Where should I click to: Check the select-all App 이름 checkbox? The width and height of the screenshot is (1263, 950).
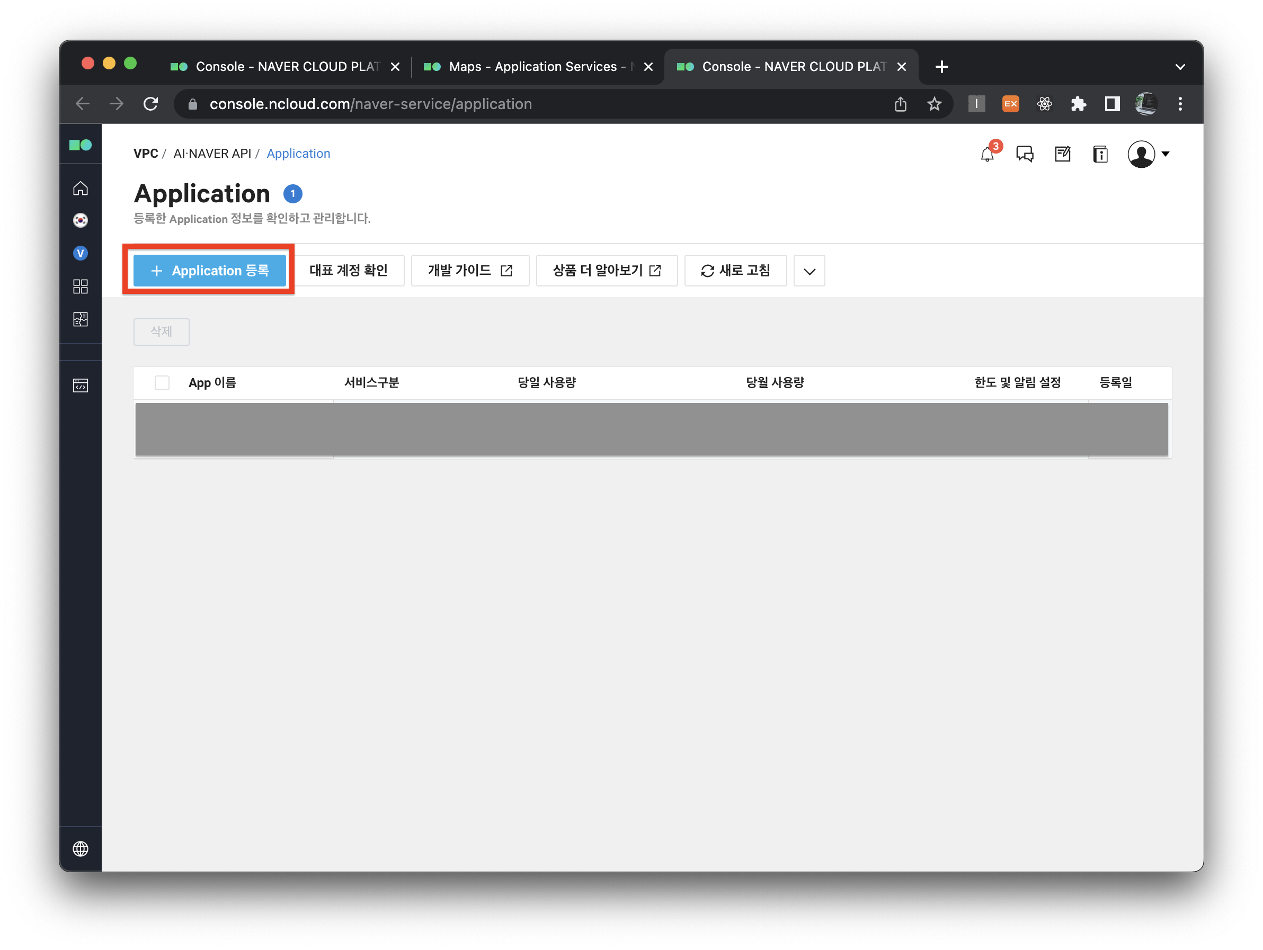pyautogui.click(x=162, y=383)
